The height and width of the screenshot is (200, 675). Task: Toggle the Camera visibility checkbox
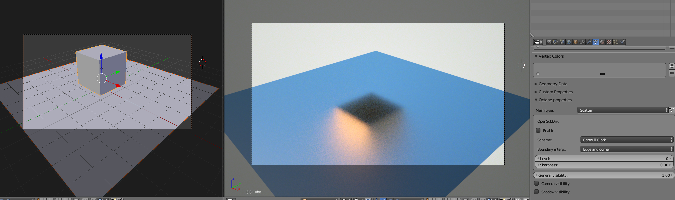tap(536, 183)
